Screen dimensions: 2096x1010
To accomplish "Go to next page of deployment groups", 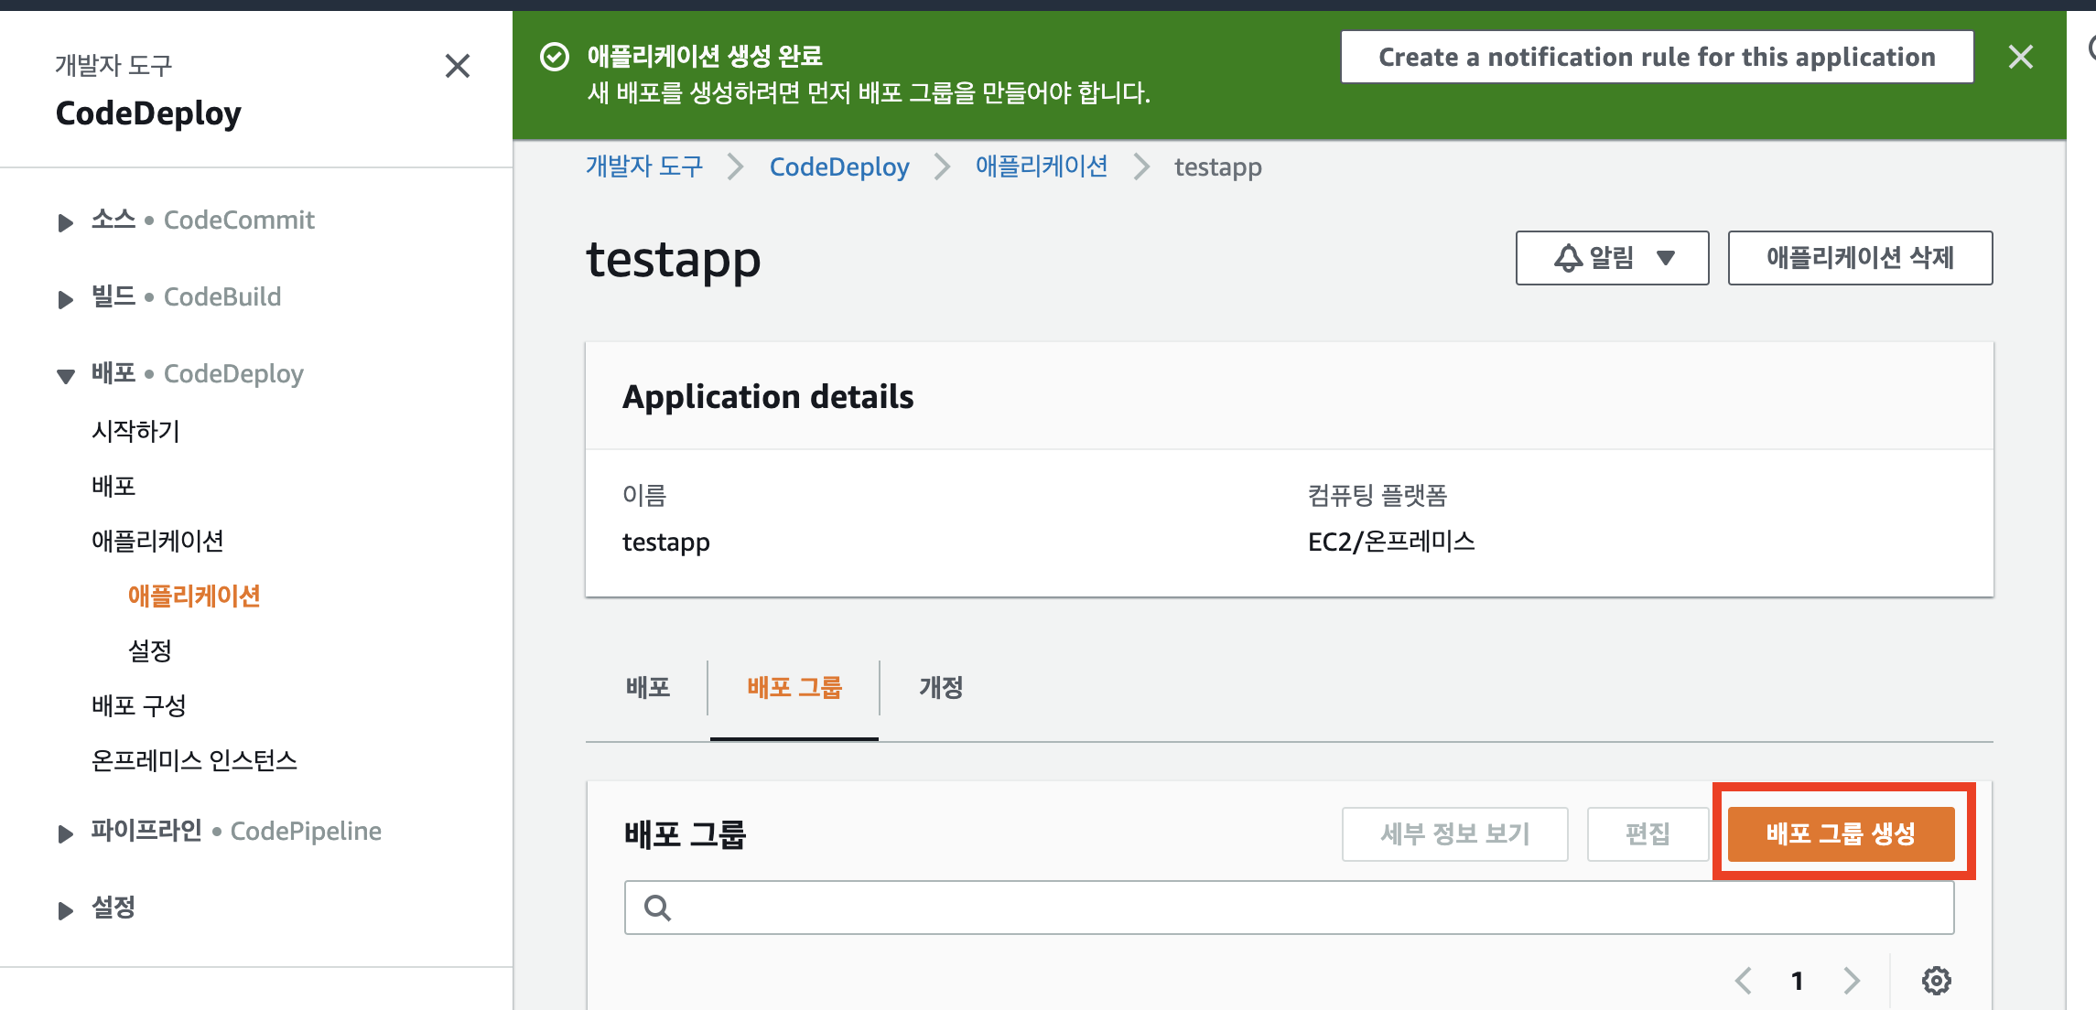I will point(1852,981).
